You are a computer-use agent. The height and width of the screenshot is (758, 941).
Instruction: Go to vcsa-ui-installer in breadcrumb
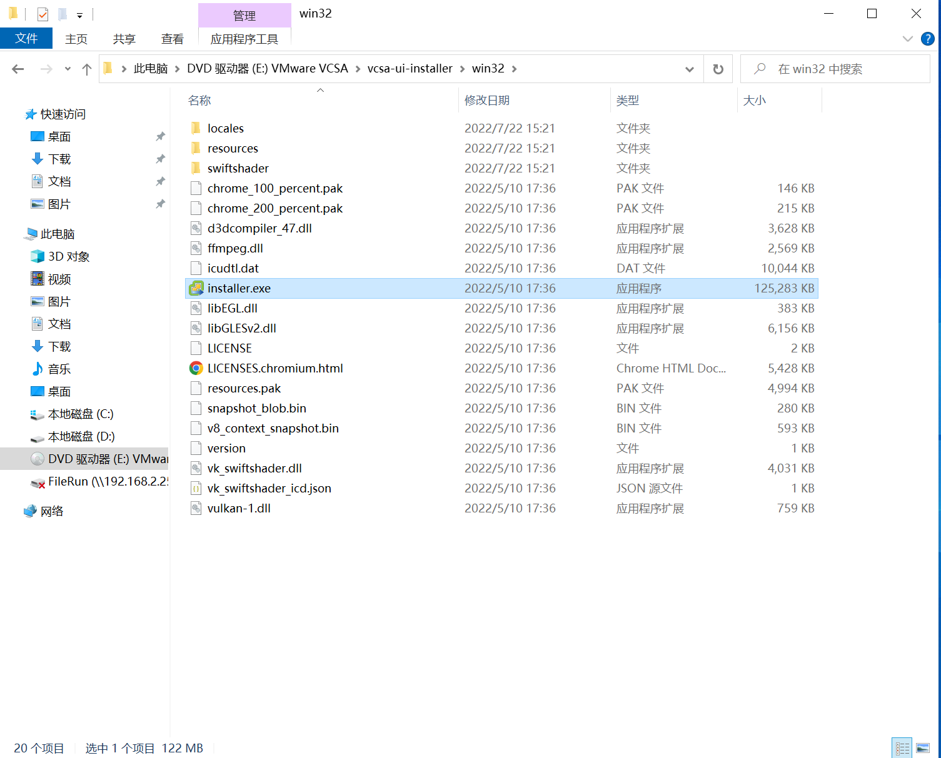click(x=410, y=69)
